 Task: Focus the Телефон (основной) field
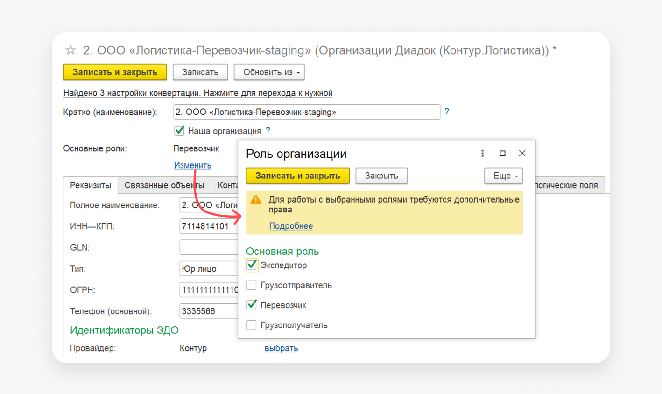point(209,311)
